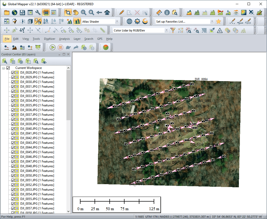
Task: Select the Pan hand tool
Action: point(76,12)
